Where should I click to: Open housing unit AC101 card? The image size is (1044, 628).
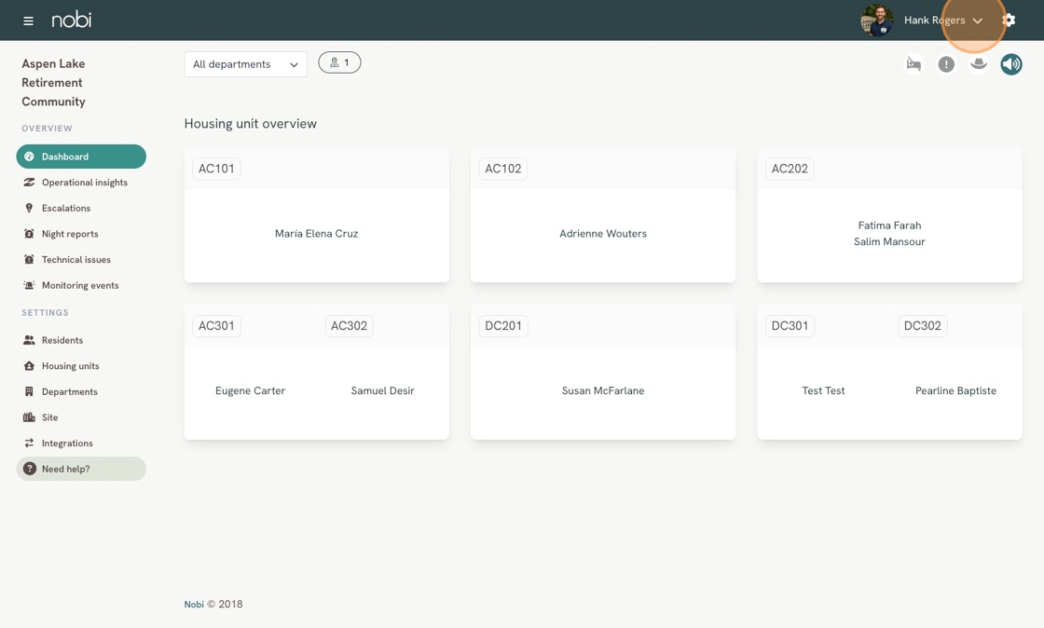[x=316, y=215]
